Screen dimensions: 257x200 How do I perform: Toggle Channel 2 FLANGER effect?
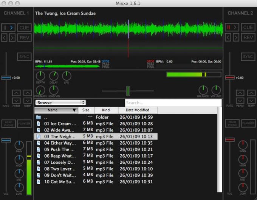pos(248,124)
